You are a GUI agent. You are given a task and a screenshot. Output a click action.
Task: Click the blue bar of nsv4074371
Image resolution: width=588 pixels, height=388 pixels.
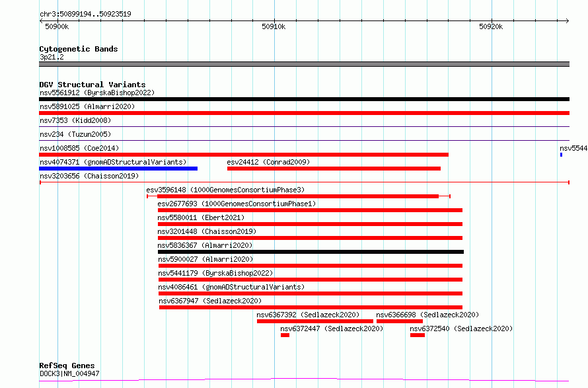pos(118,169)
